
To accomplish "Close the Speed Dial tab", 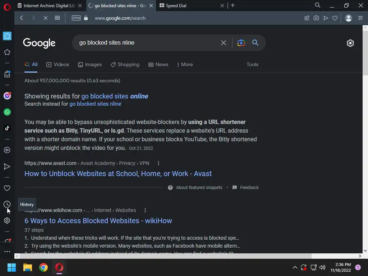I will point(222,6).
